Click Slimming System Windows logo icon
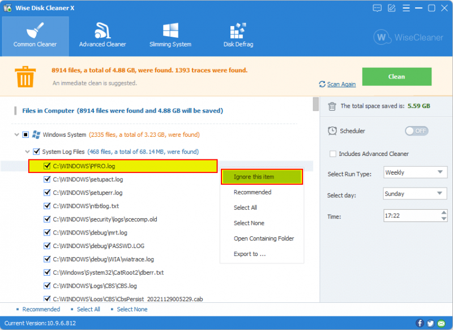453x330 pixels. 170,31
